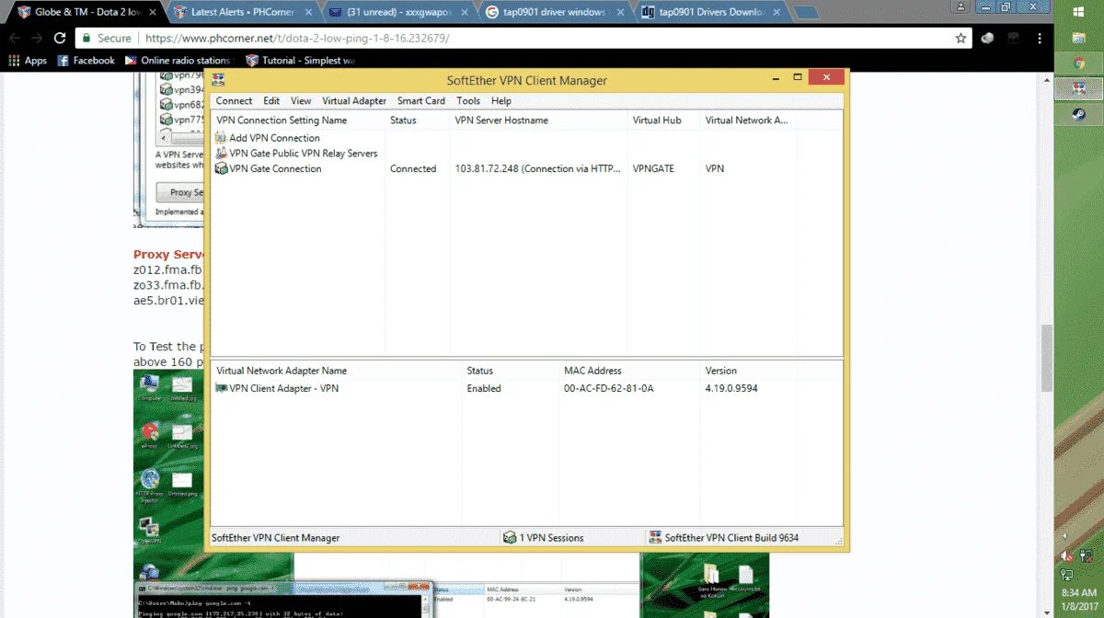Click the browser back arrow
Viewport: 1104px width, 618px height.
click(x=14, y=39)
